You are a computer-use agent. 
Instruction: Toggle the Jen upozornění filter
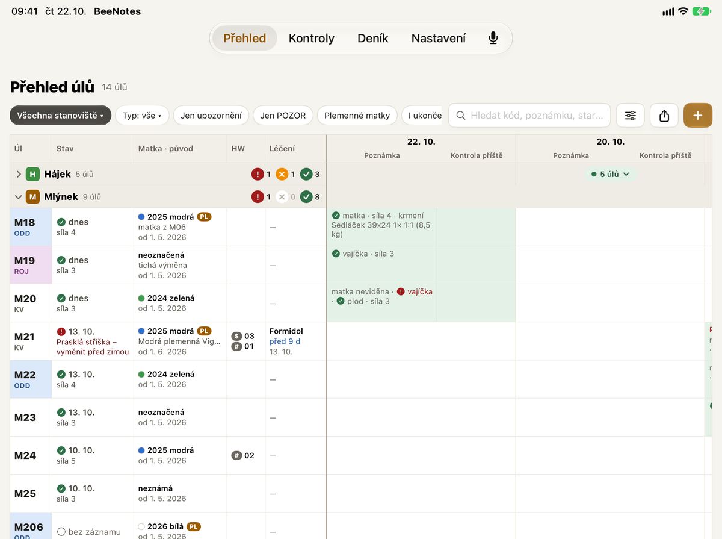[211, 116]
